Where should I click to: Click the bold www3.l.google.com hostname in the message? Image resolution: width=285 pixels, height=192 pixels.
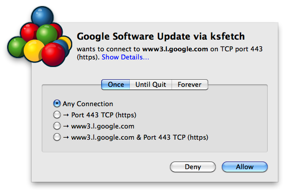[175, 49]
